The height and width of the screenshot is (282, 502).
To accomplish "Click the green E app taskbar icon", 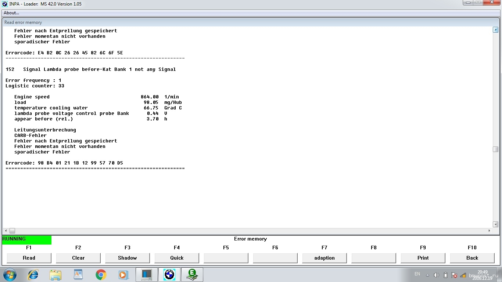I will tap(192, 275).
